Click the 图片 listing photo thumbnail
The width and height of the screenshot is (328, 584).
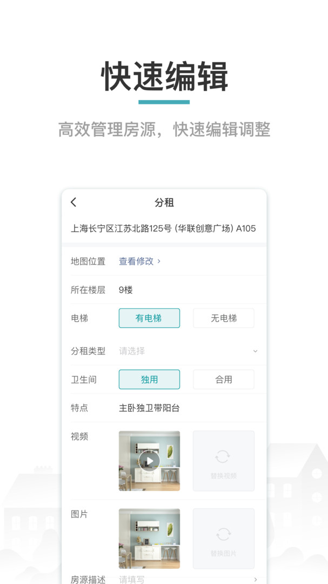(149, 538)
